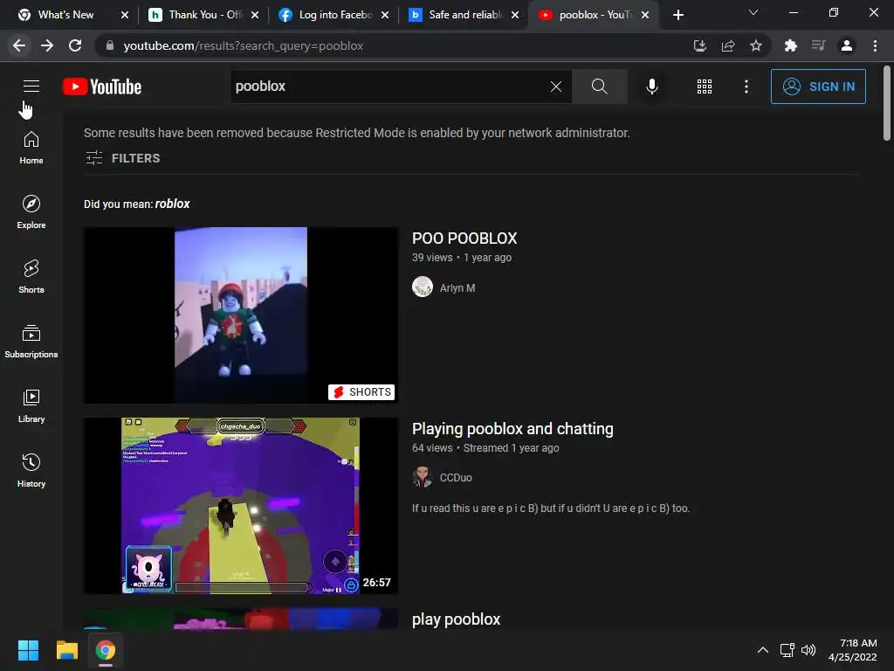This screenshot has height=671, width=894.
Task: Open the YouTube hamburger guide menu
Action: [31, 86]
